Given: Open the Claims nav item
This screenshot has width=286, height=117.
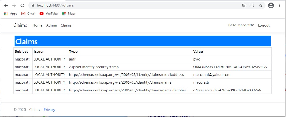Looking at the screenshot, I should coord(66,25).
